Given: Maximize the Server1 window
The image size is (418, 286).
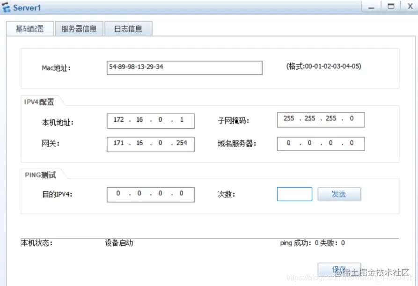Looking at the screenshot, I should pos(391,7).
